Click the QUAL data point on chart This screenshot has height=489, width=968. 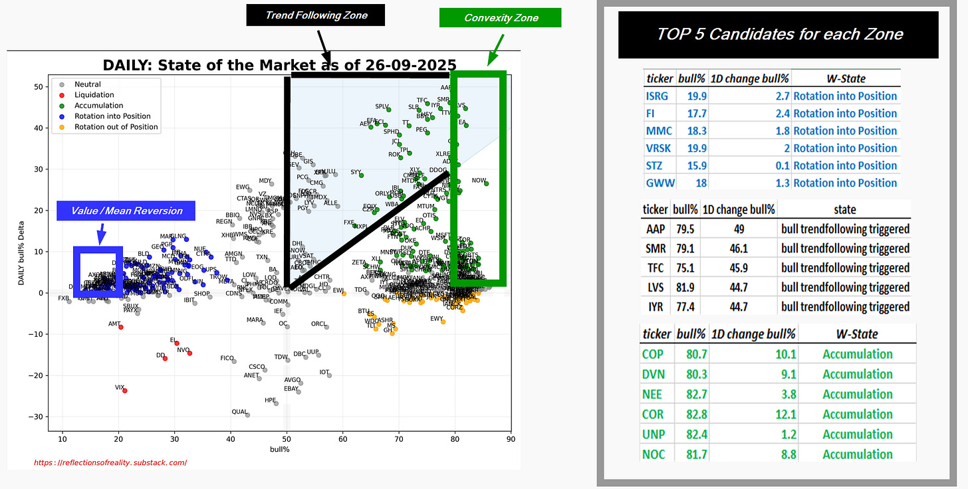248,415
